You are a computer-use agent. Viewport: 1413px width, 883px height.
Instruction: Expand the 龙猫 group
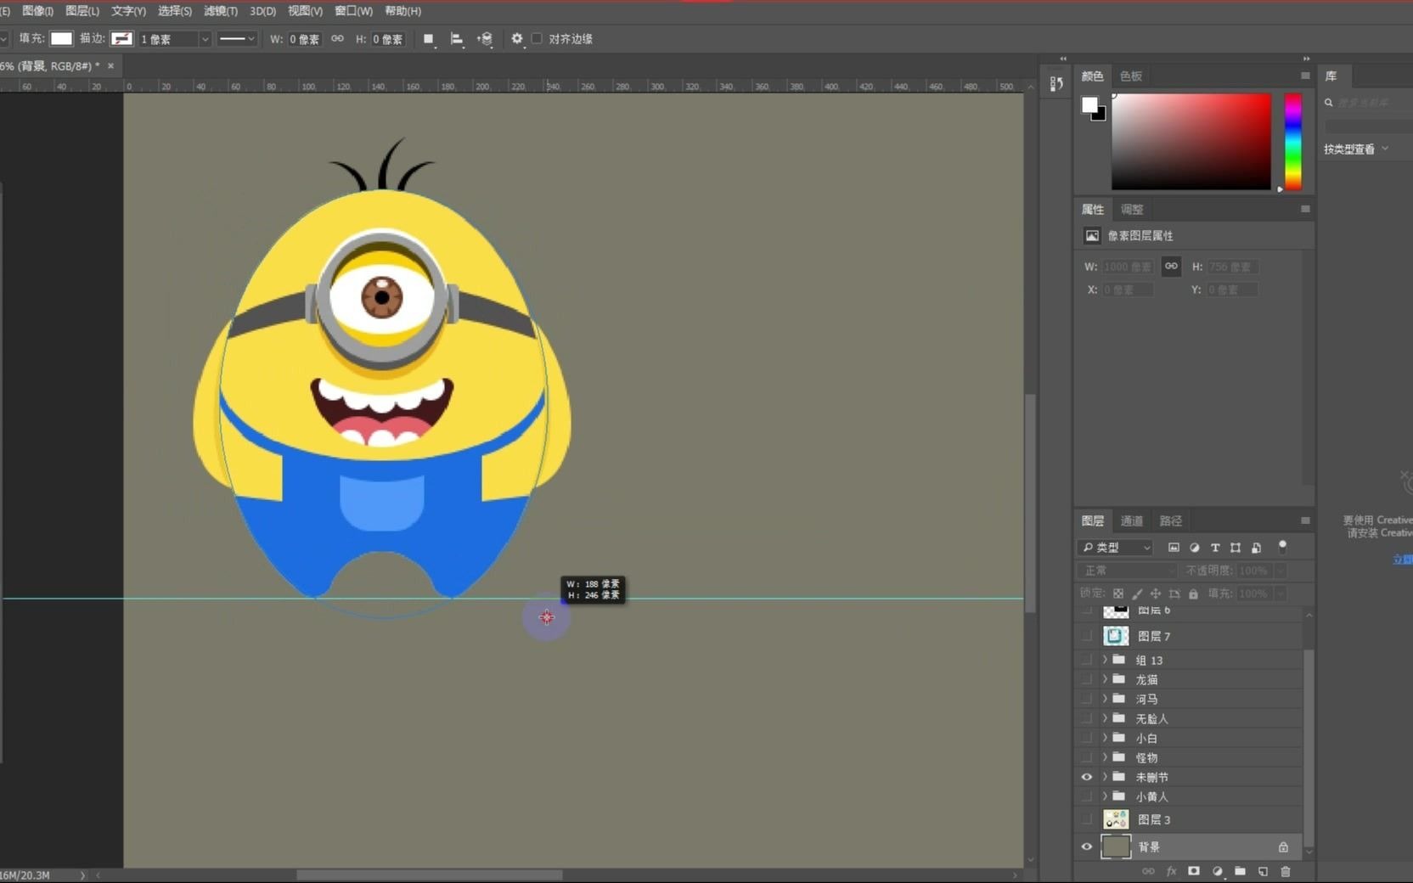tap(1105, 679)
